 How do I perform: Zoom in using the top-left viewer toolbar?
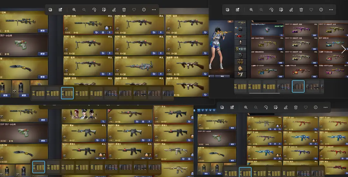click(74, 10)
